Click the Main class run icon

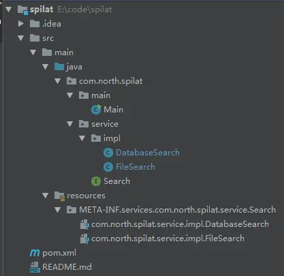96,110
